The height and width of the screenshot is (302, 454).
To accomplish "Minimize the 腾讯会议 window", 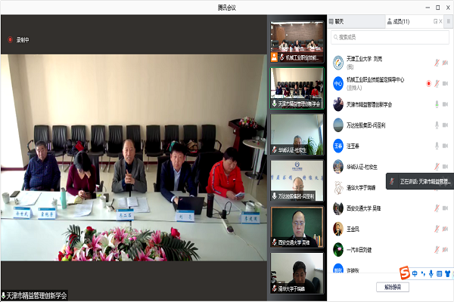I will 428,8.
